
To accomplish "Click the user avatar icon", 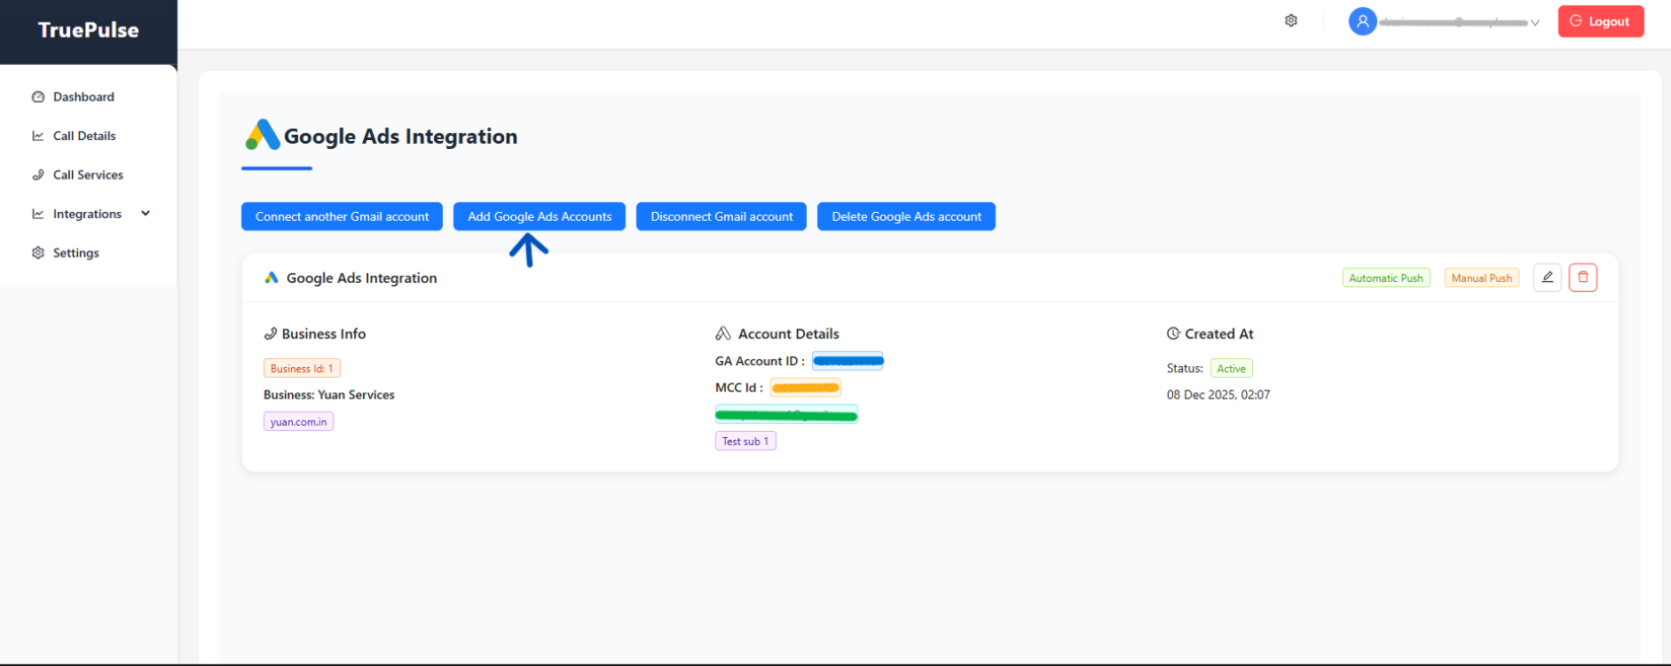I will 1362,21.
